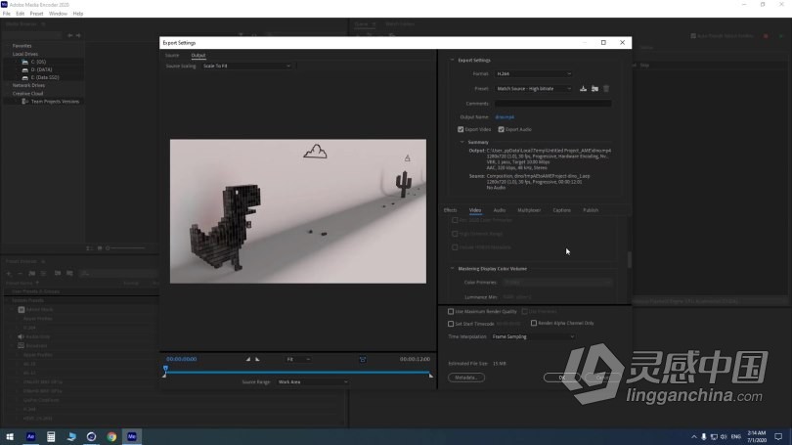This screenshot has width=792, height=445.
Task: Click Delete Preset minus icon in Preset Browser
Action: pos(20,273)
